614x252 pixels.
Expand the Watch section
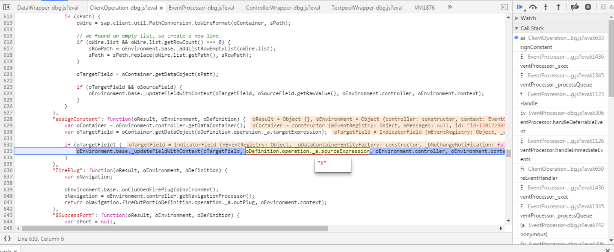pyautogui.click(x=517, y=18)
